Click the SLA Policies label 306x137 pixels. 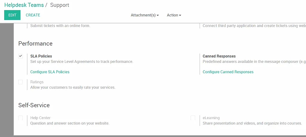click(x=41, y=56)
